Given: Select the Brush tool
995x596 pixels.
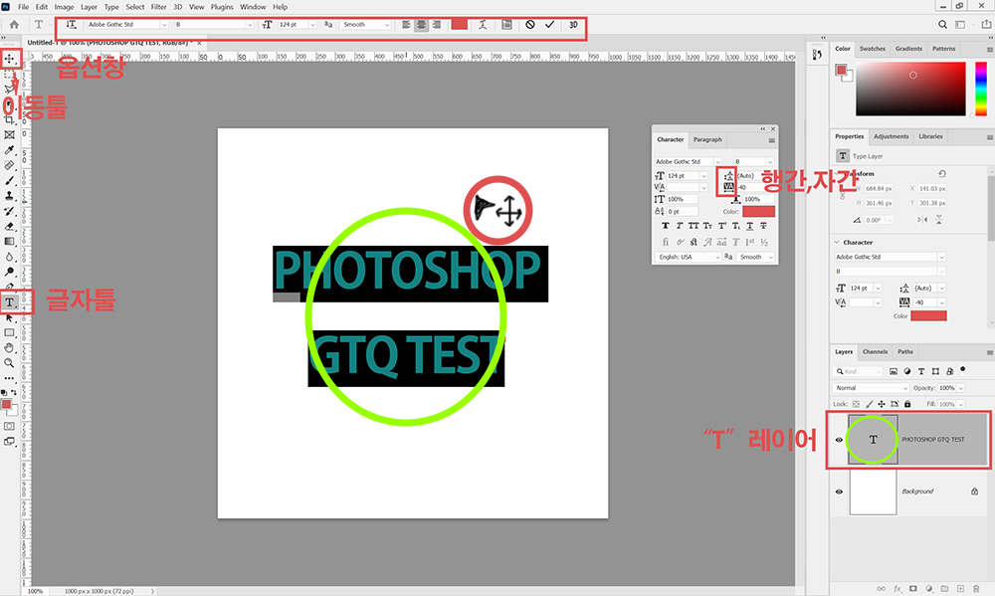Looking at the screenshot, I should (x=9, y=181).
